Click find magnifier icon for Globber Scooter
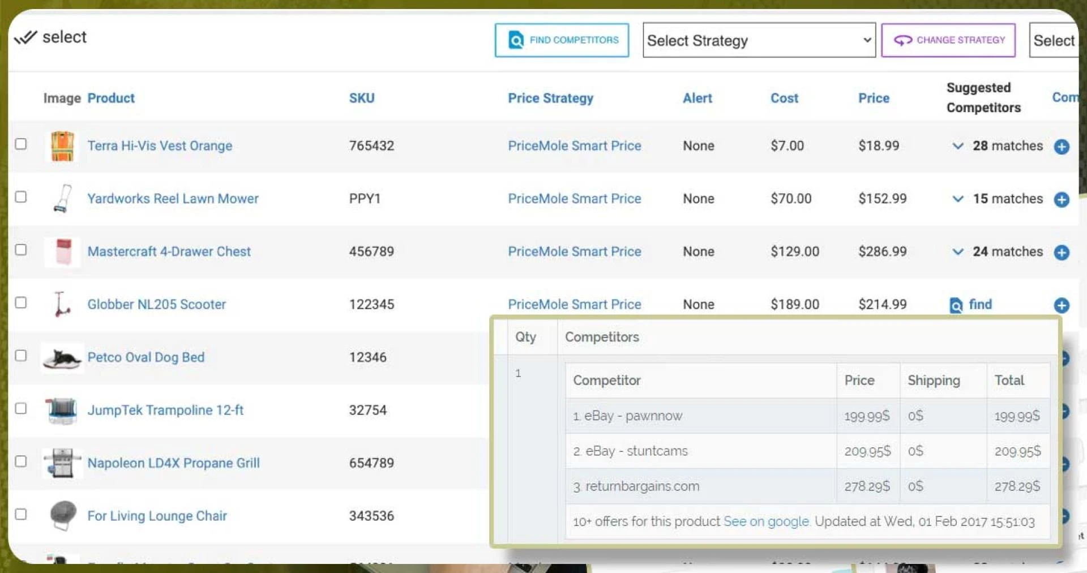Image resolution: width=1087 pixels, height=573 pixels. click(x=956, y=305)
